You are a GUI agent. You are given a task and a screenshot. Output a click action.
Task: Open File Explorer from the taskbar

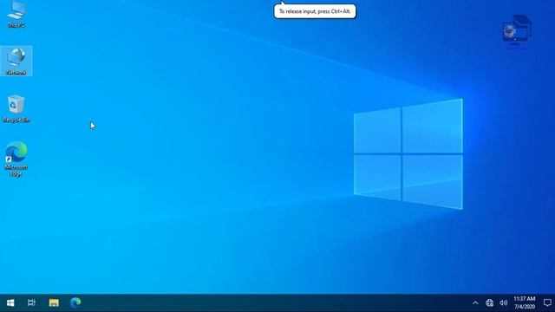tap(54, 302)
